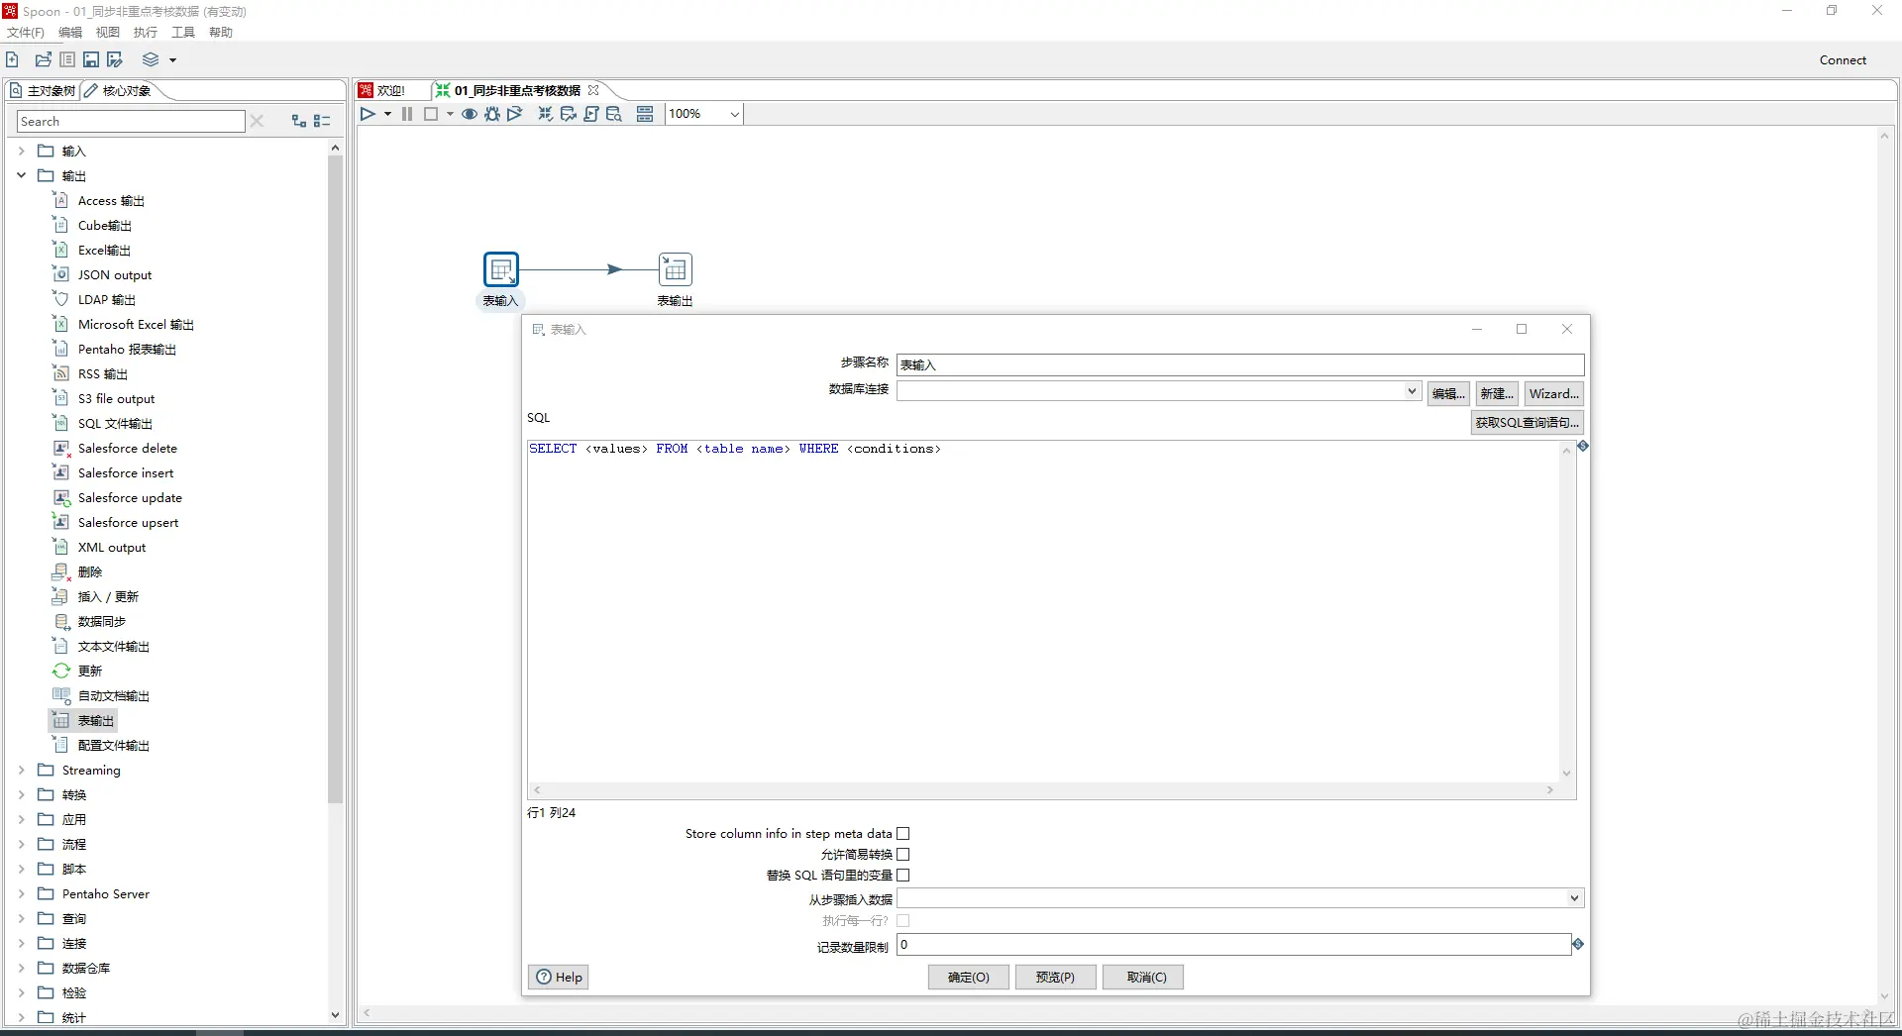Viewport: 1902px width, 1036px height.
Task: Debug the transformation with the bug icon
Action: point(492,114)
